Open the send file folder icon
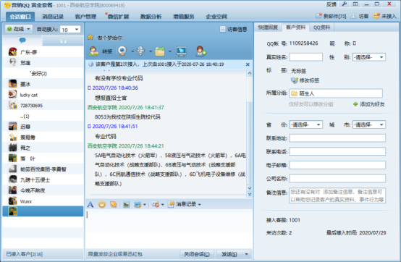This screenshot has width=401, height=262. coord(160,51)
